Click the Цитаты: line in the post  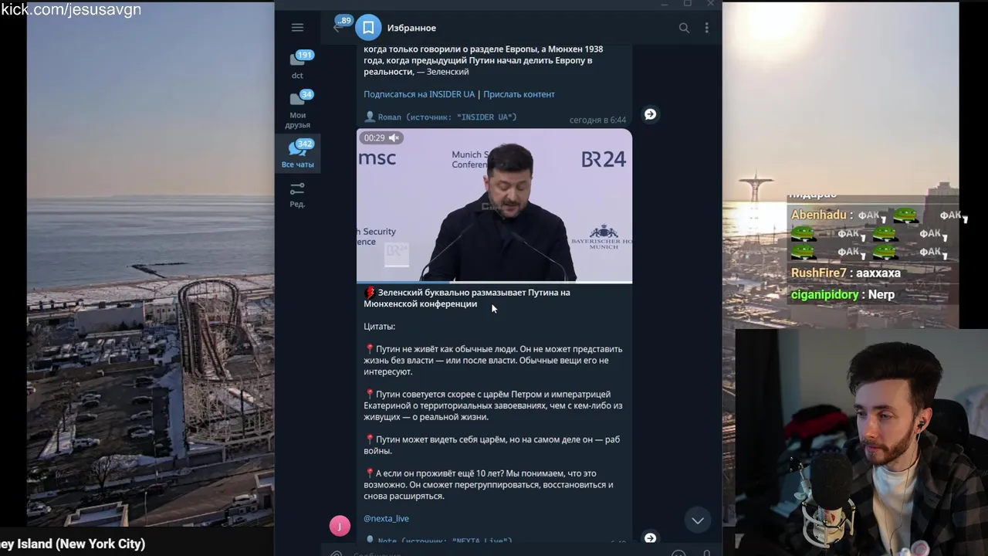tap(380, 327)
